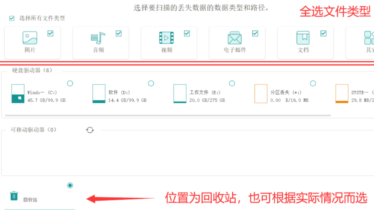
Task: Click the 软件 (D:) drive icon
Action: (x=99, y=94)
